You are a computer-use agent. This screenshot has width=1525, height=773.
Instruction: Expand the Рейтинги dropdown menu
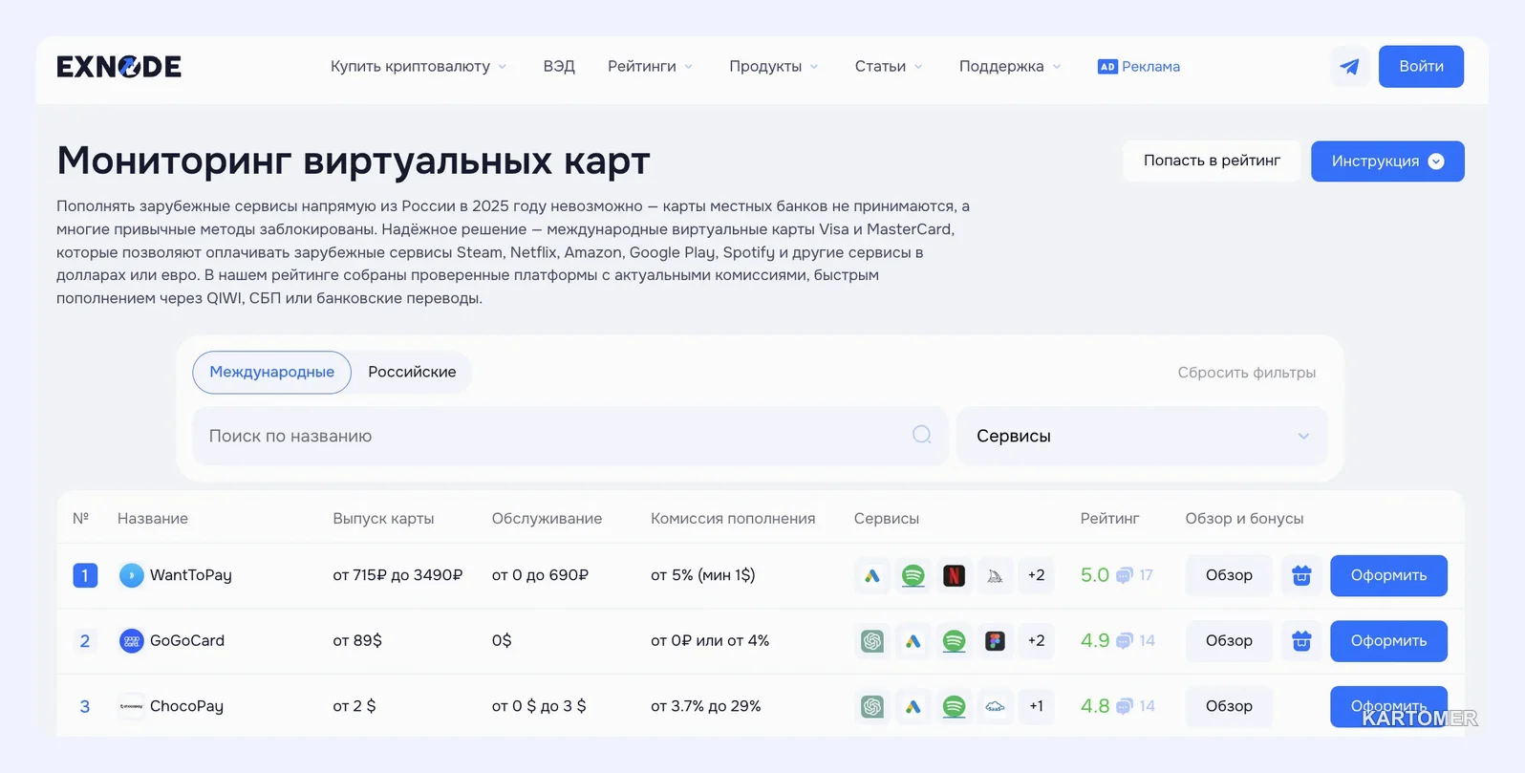[651, 66]
